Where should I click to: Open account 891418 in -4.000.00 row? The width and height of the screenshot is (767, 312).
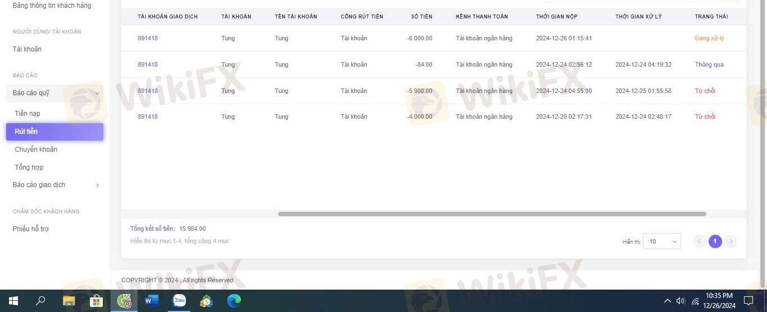click(148, 117)
